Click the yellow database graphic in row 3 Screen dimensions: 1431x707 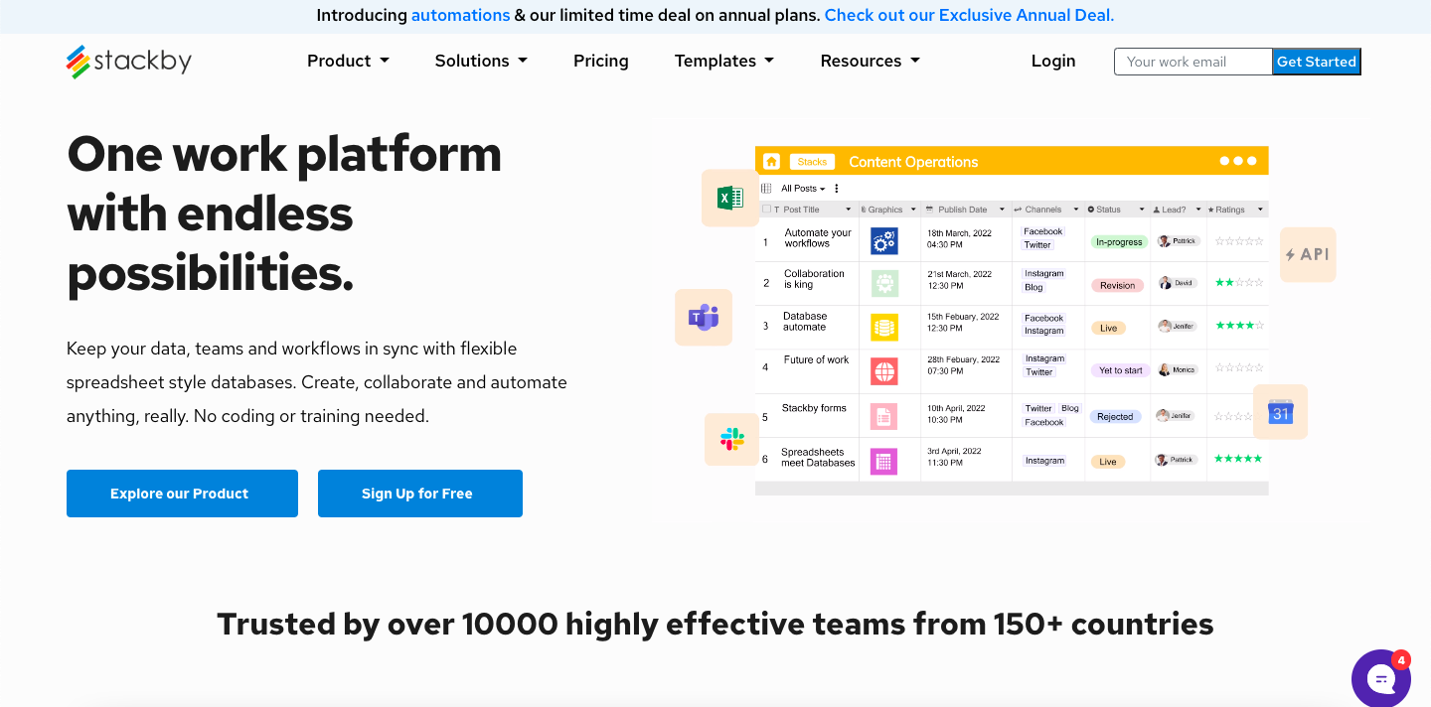[884, 327]
